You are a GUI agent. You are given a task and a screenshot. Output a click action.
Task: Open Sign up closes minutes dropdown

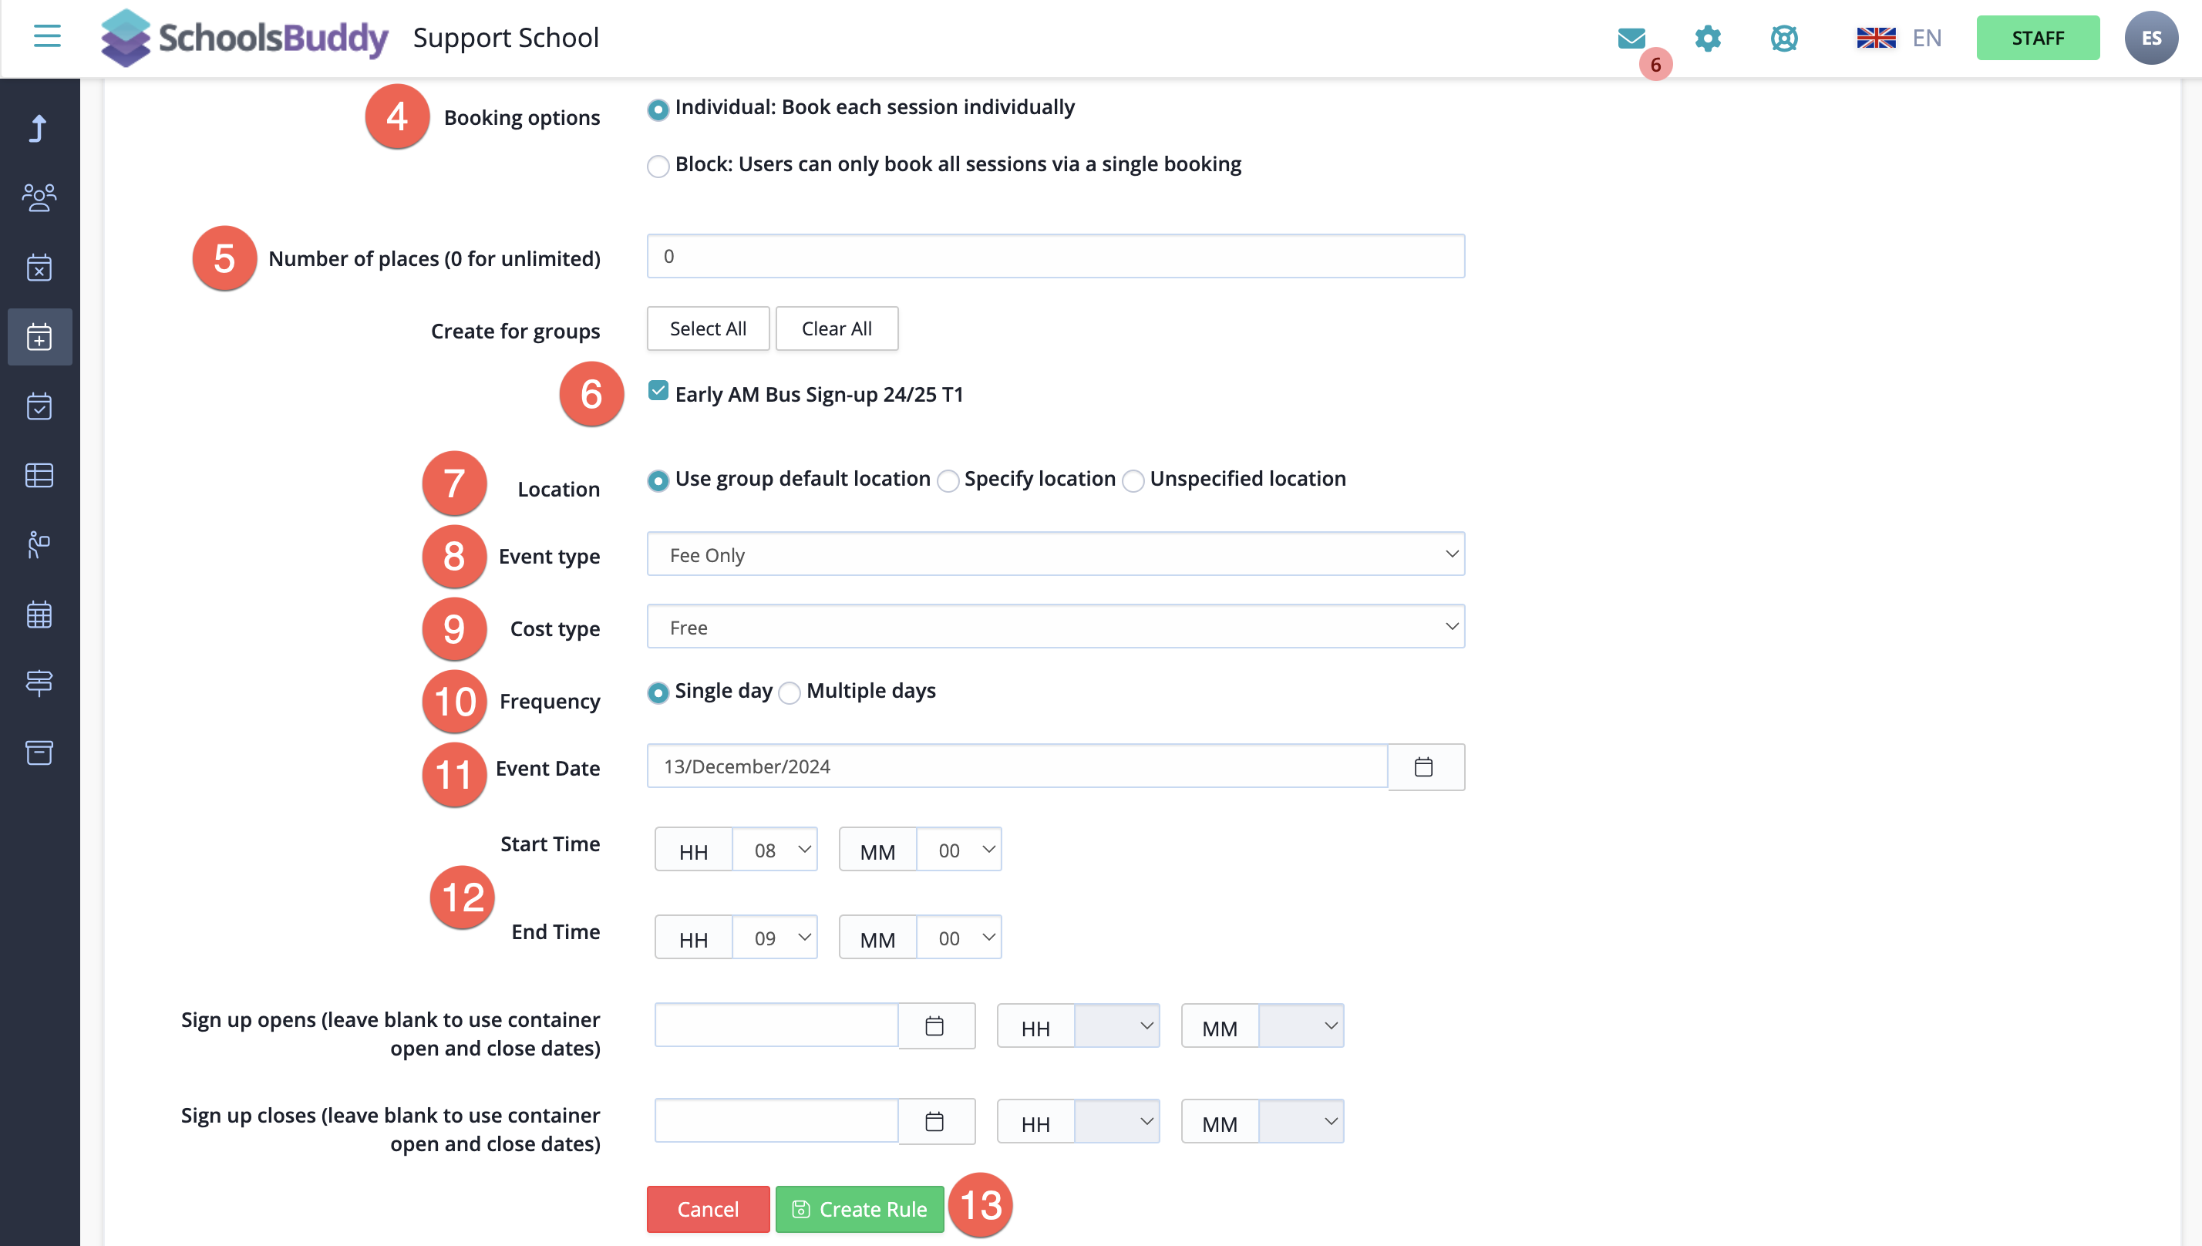pos(1301,1122)
